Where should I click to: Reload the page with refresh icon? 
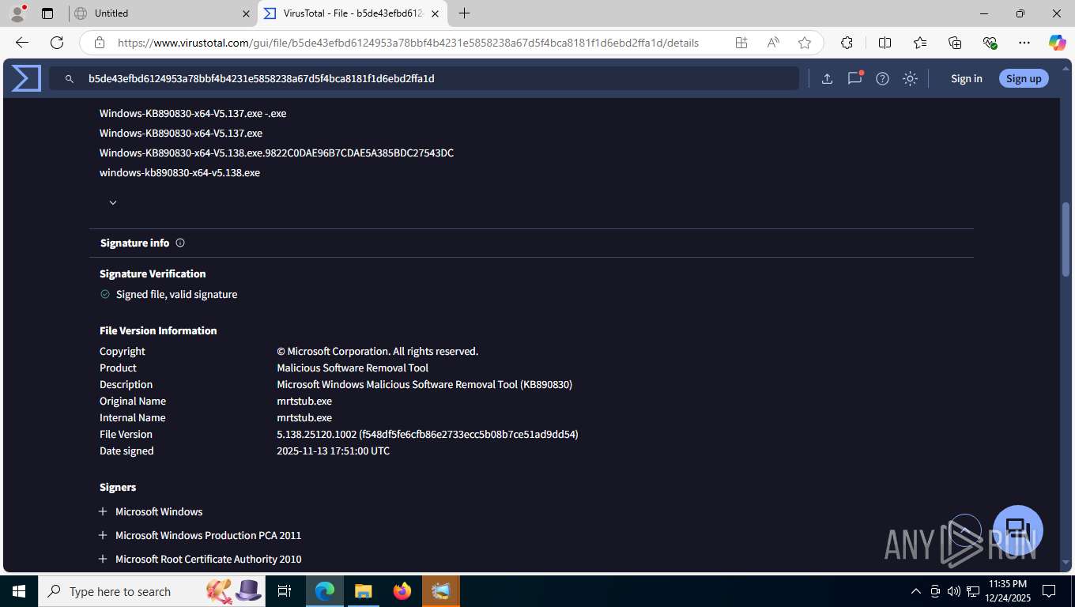click(x=57, y=43)
